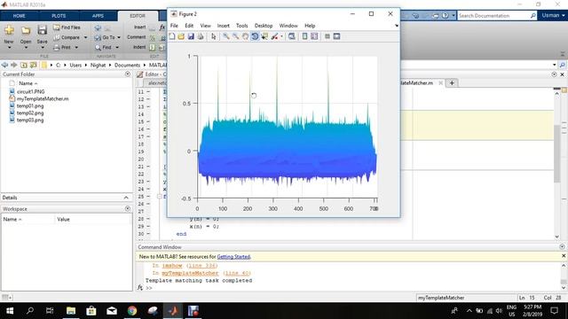This screenshot has height=319, width=568.
Task: Click the Link Plot icon
Action: pyautogui.click(x=292, y=36)
